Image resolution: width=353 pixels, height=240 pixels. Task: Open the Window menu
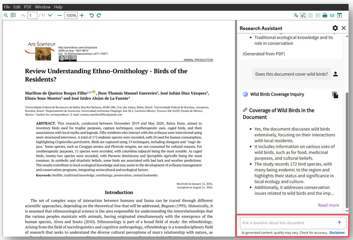[43, 7]
